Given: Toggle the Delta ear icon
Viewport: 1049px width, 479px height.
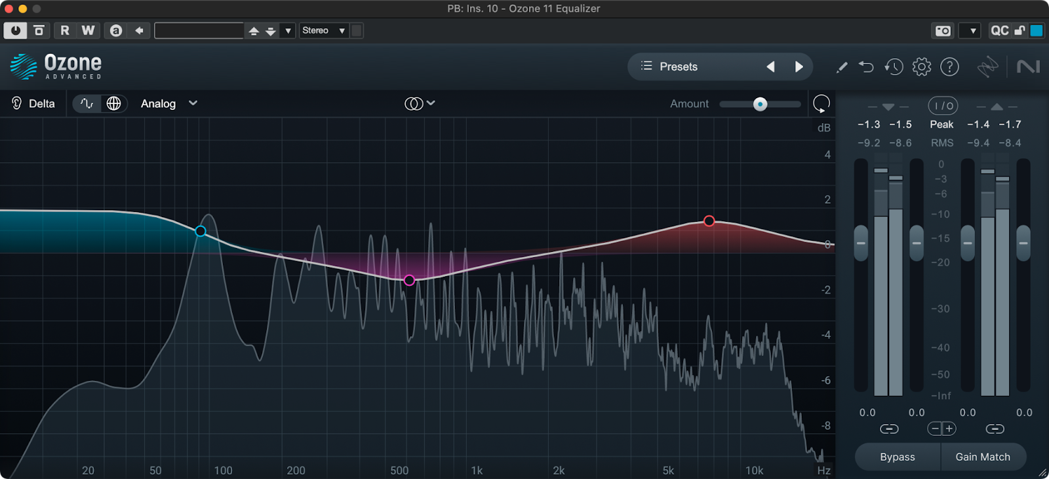Looking at the screenshot, I should 17,103.
